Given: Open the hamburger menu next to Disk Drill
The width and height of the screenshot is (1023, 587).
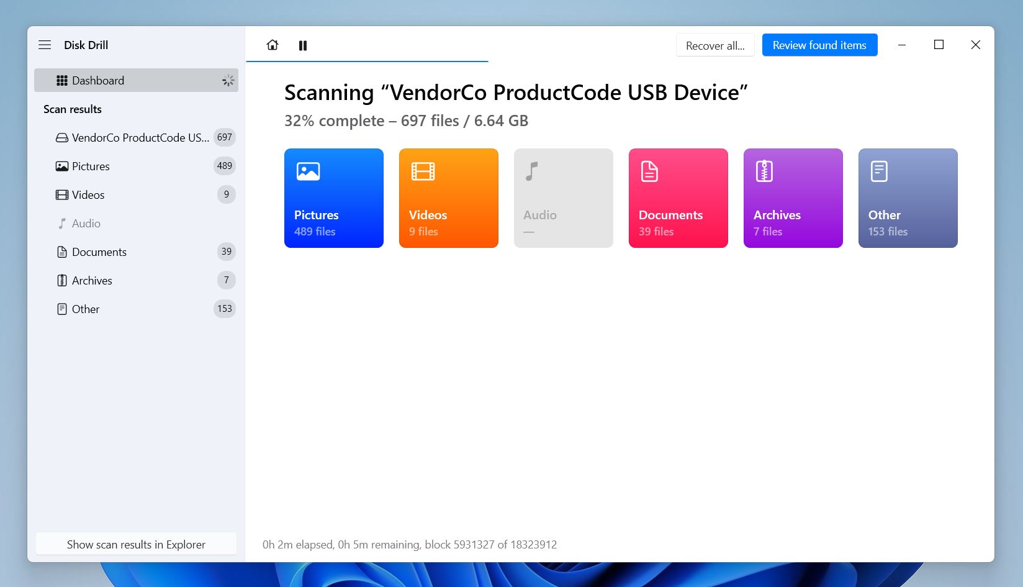Looking at the screenshot, I should 45,45.
